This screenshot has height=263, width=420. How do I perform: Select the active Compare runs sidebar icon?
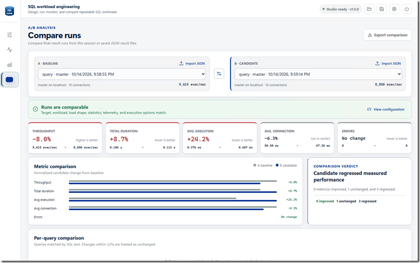pyautogui.click(x=9, y=80)
